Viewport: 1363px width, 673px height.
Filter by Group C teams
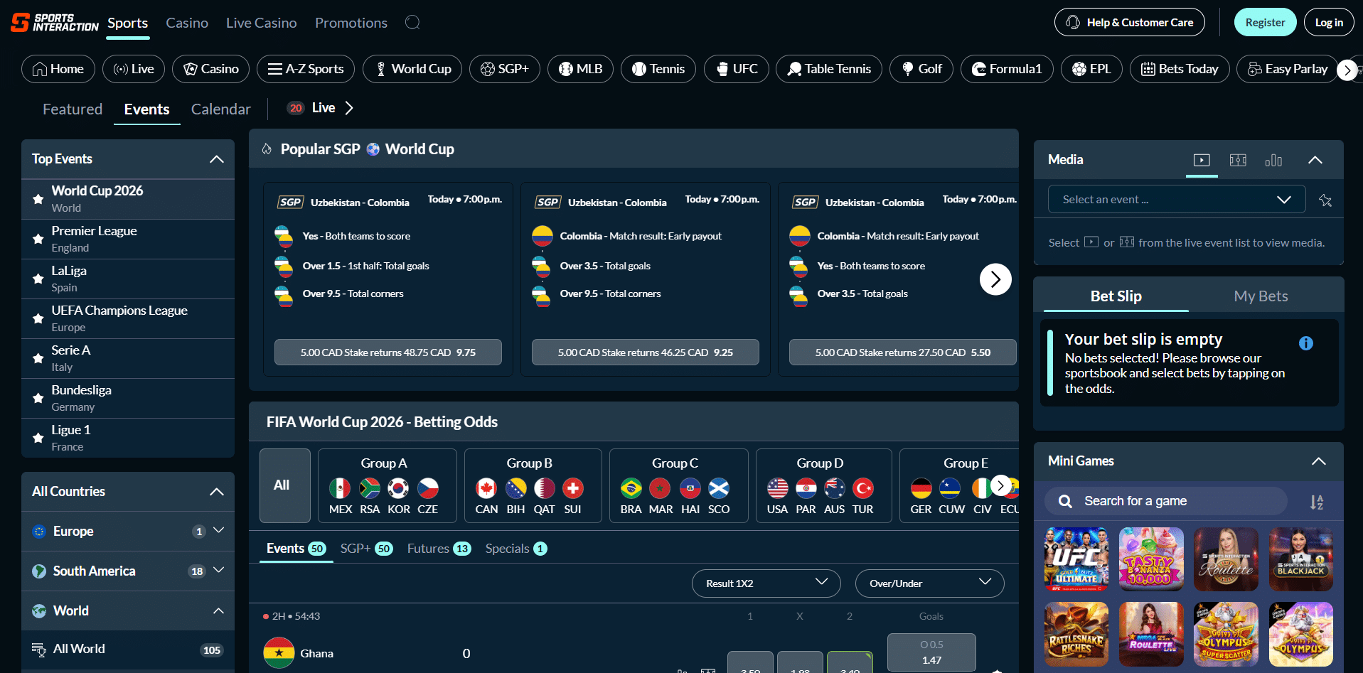(x=679, y=485)
